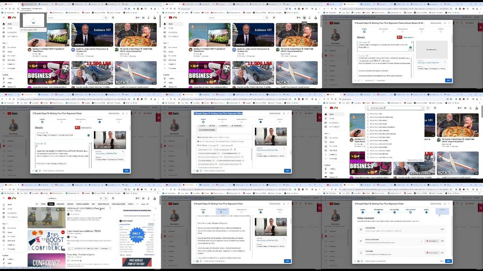
Task: Bottom-right screenshot: click the BACK button
Action: pos(442,261)
